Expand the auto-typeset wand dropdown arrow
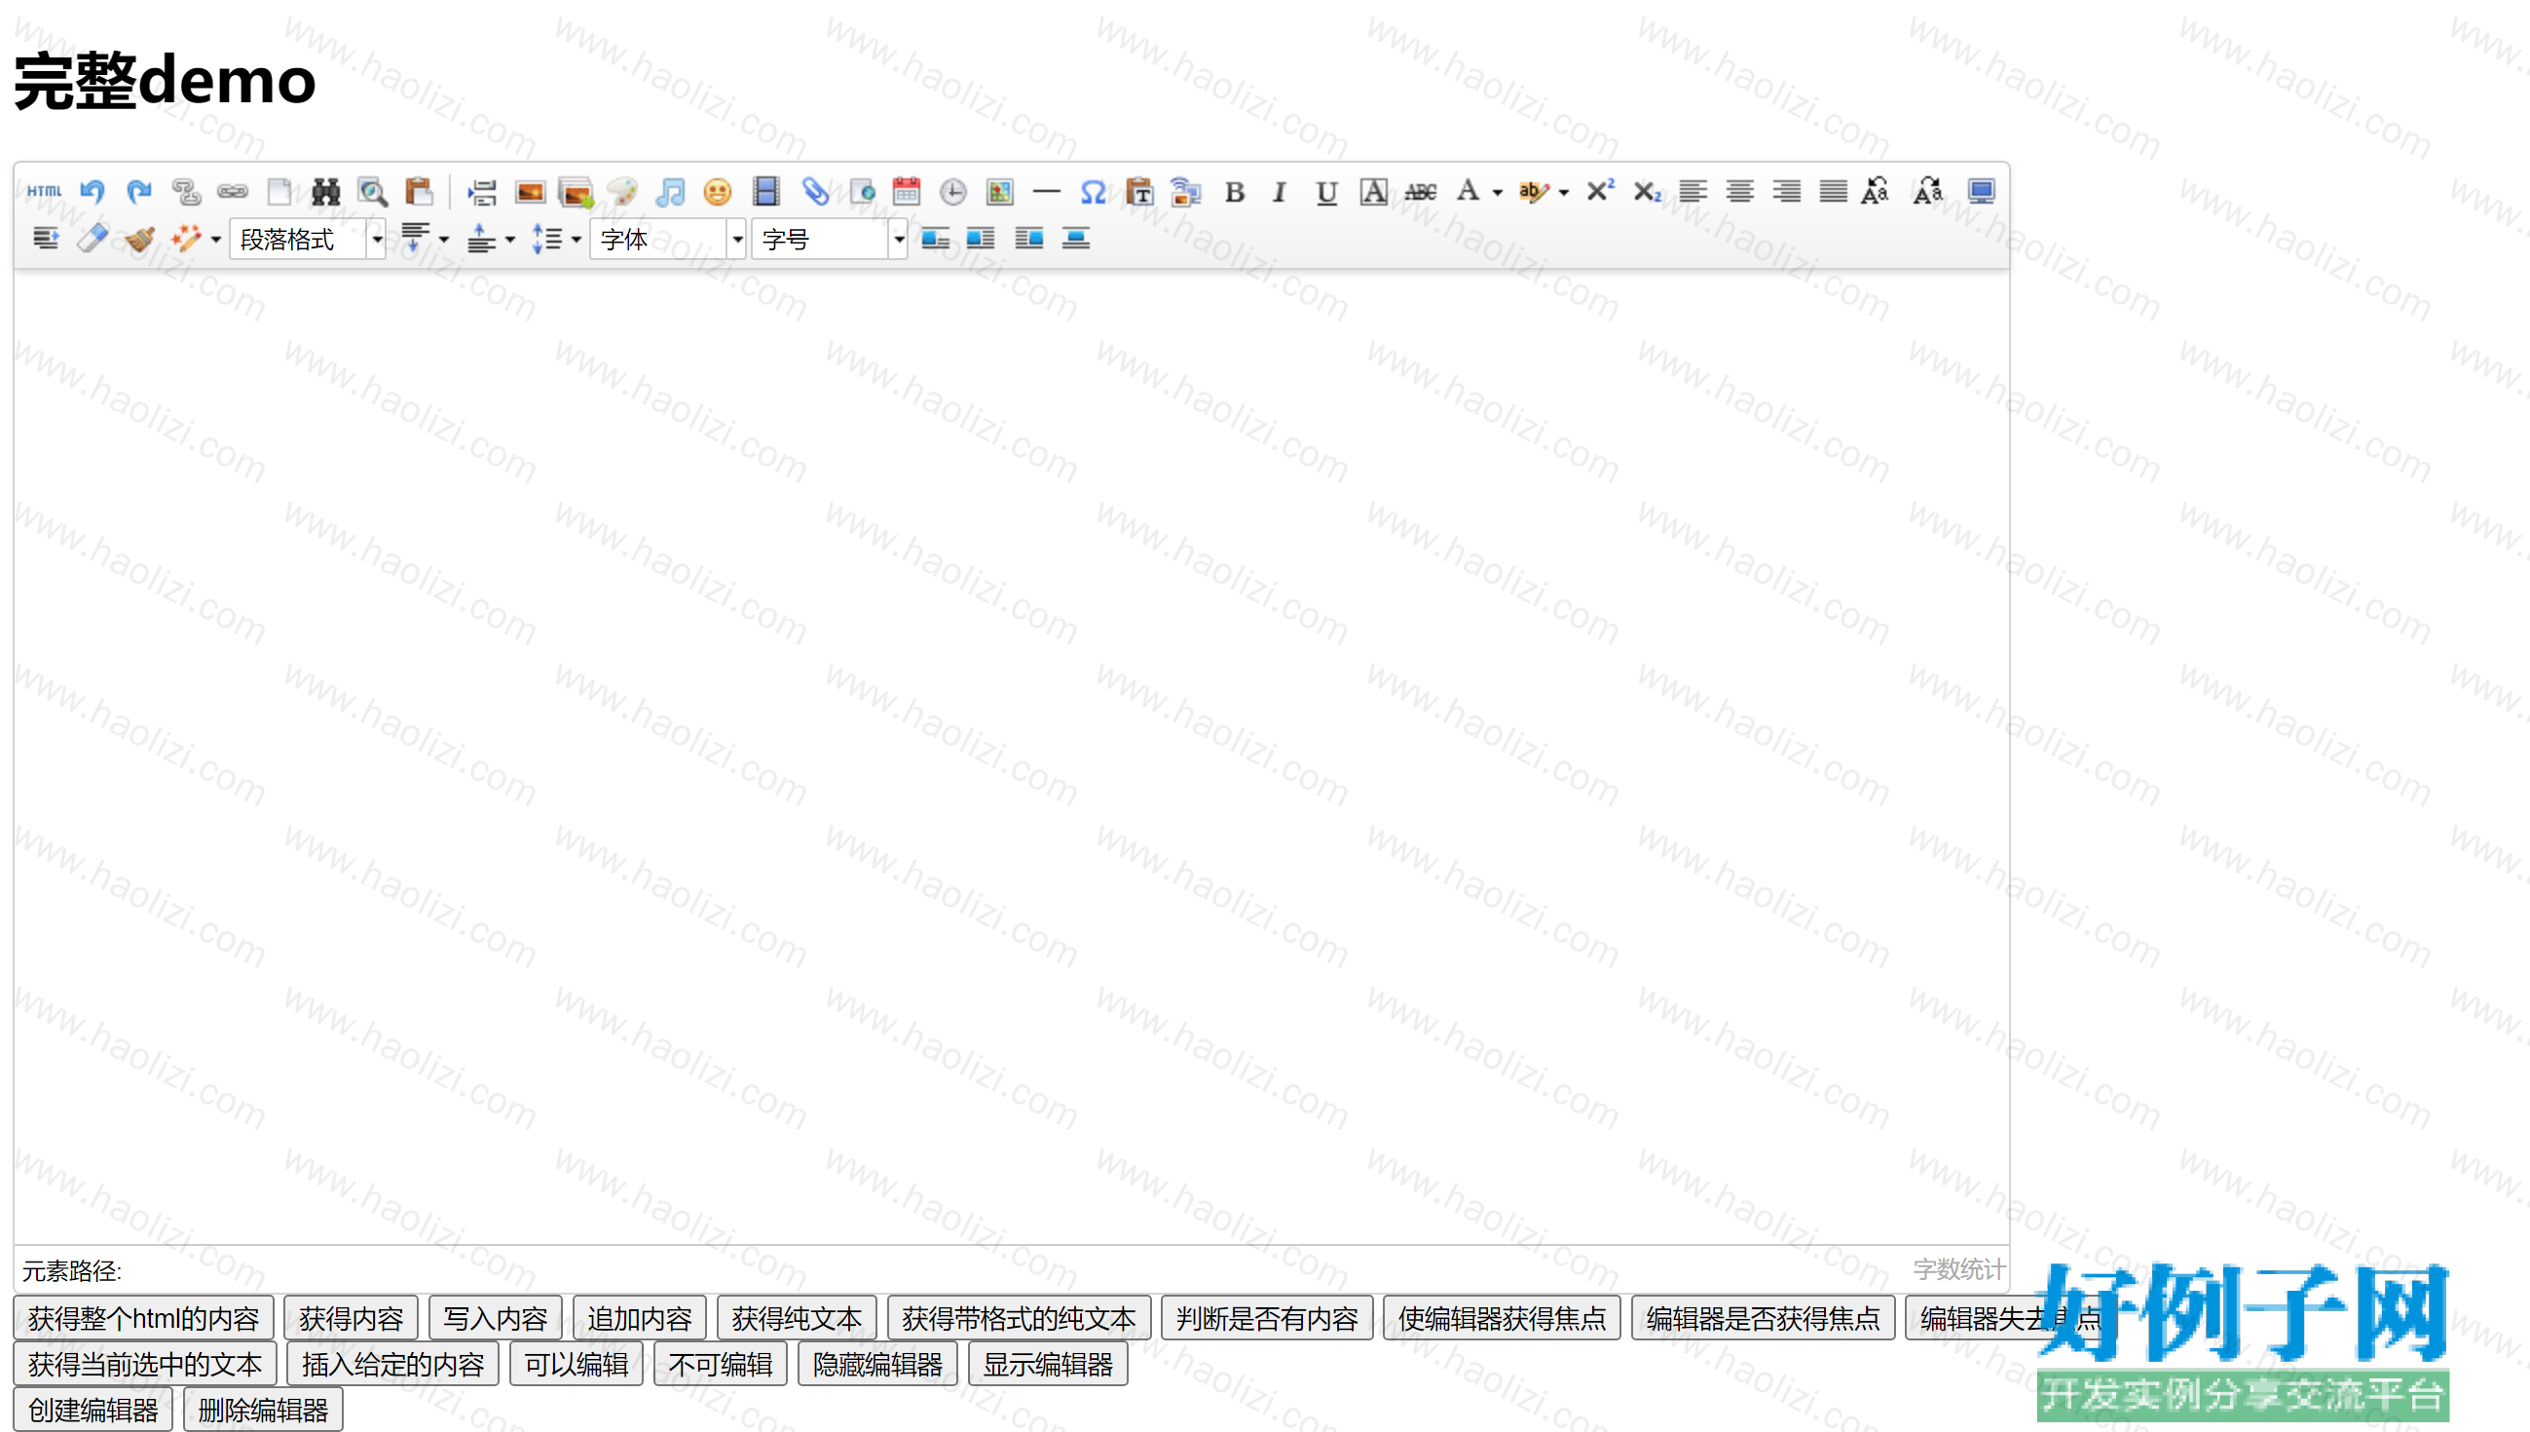 pos(215,239)
